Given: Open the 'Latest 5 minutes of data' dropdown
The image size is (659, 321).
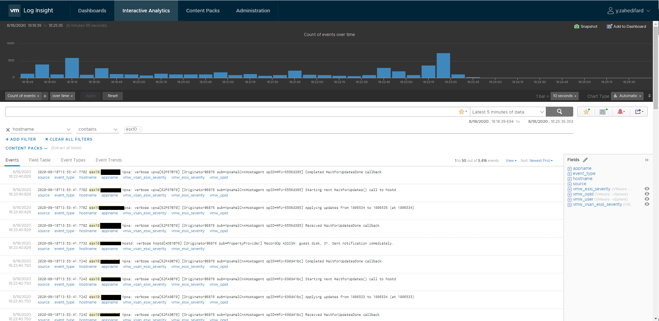Looking at the screenshot, I should coord(507,111).
